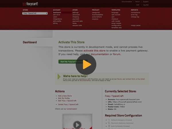Open the Forum link in the top bar
This screenshot has height=129, width=172.
click(137, 2)
